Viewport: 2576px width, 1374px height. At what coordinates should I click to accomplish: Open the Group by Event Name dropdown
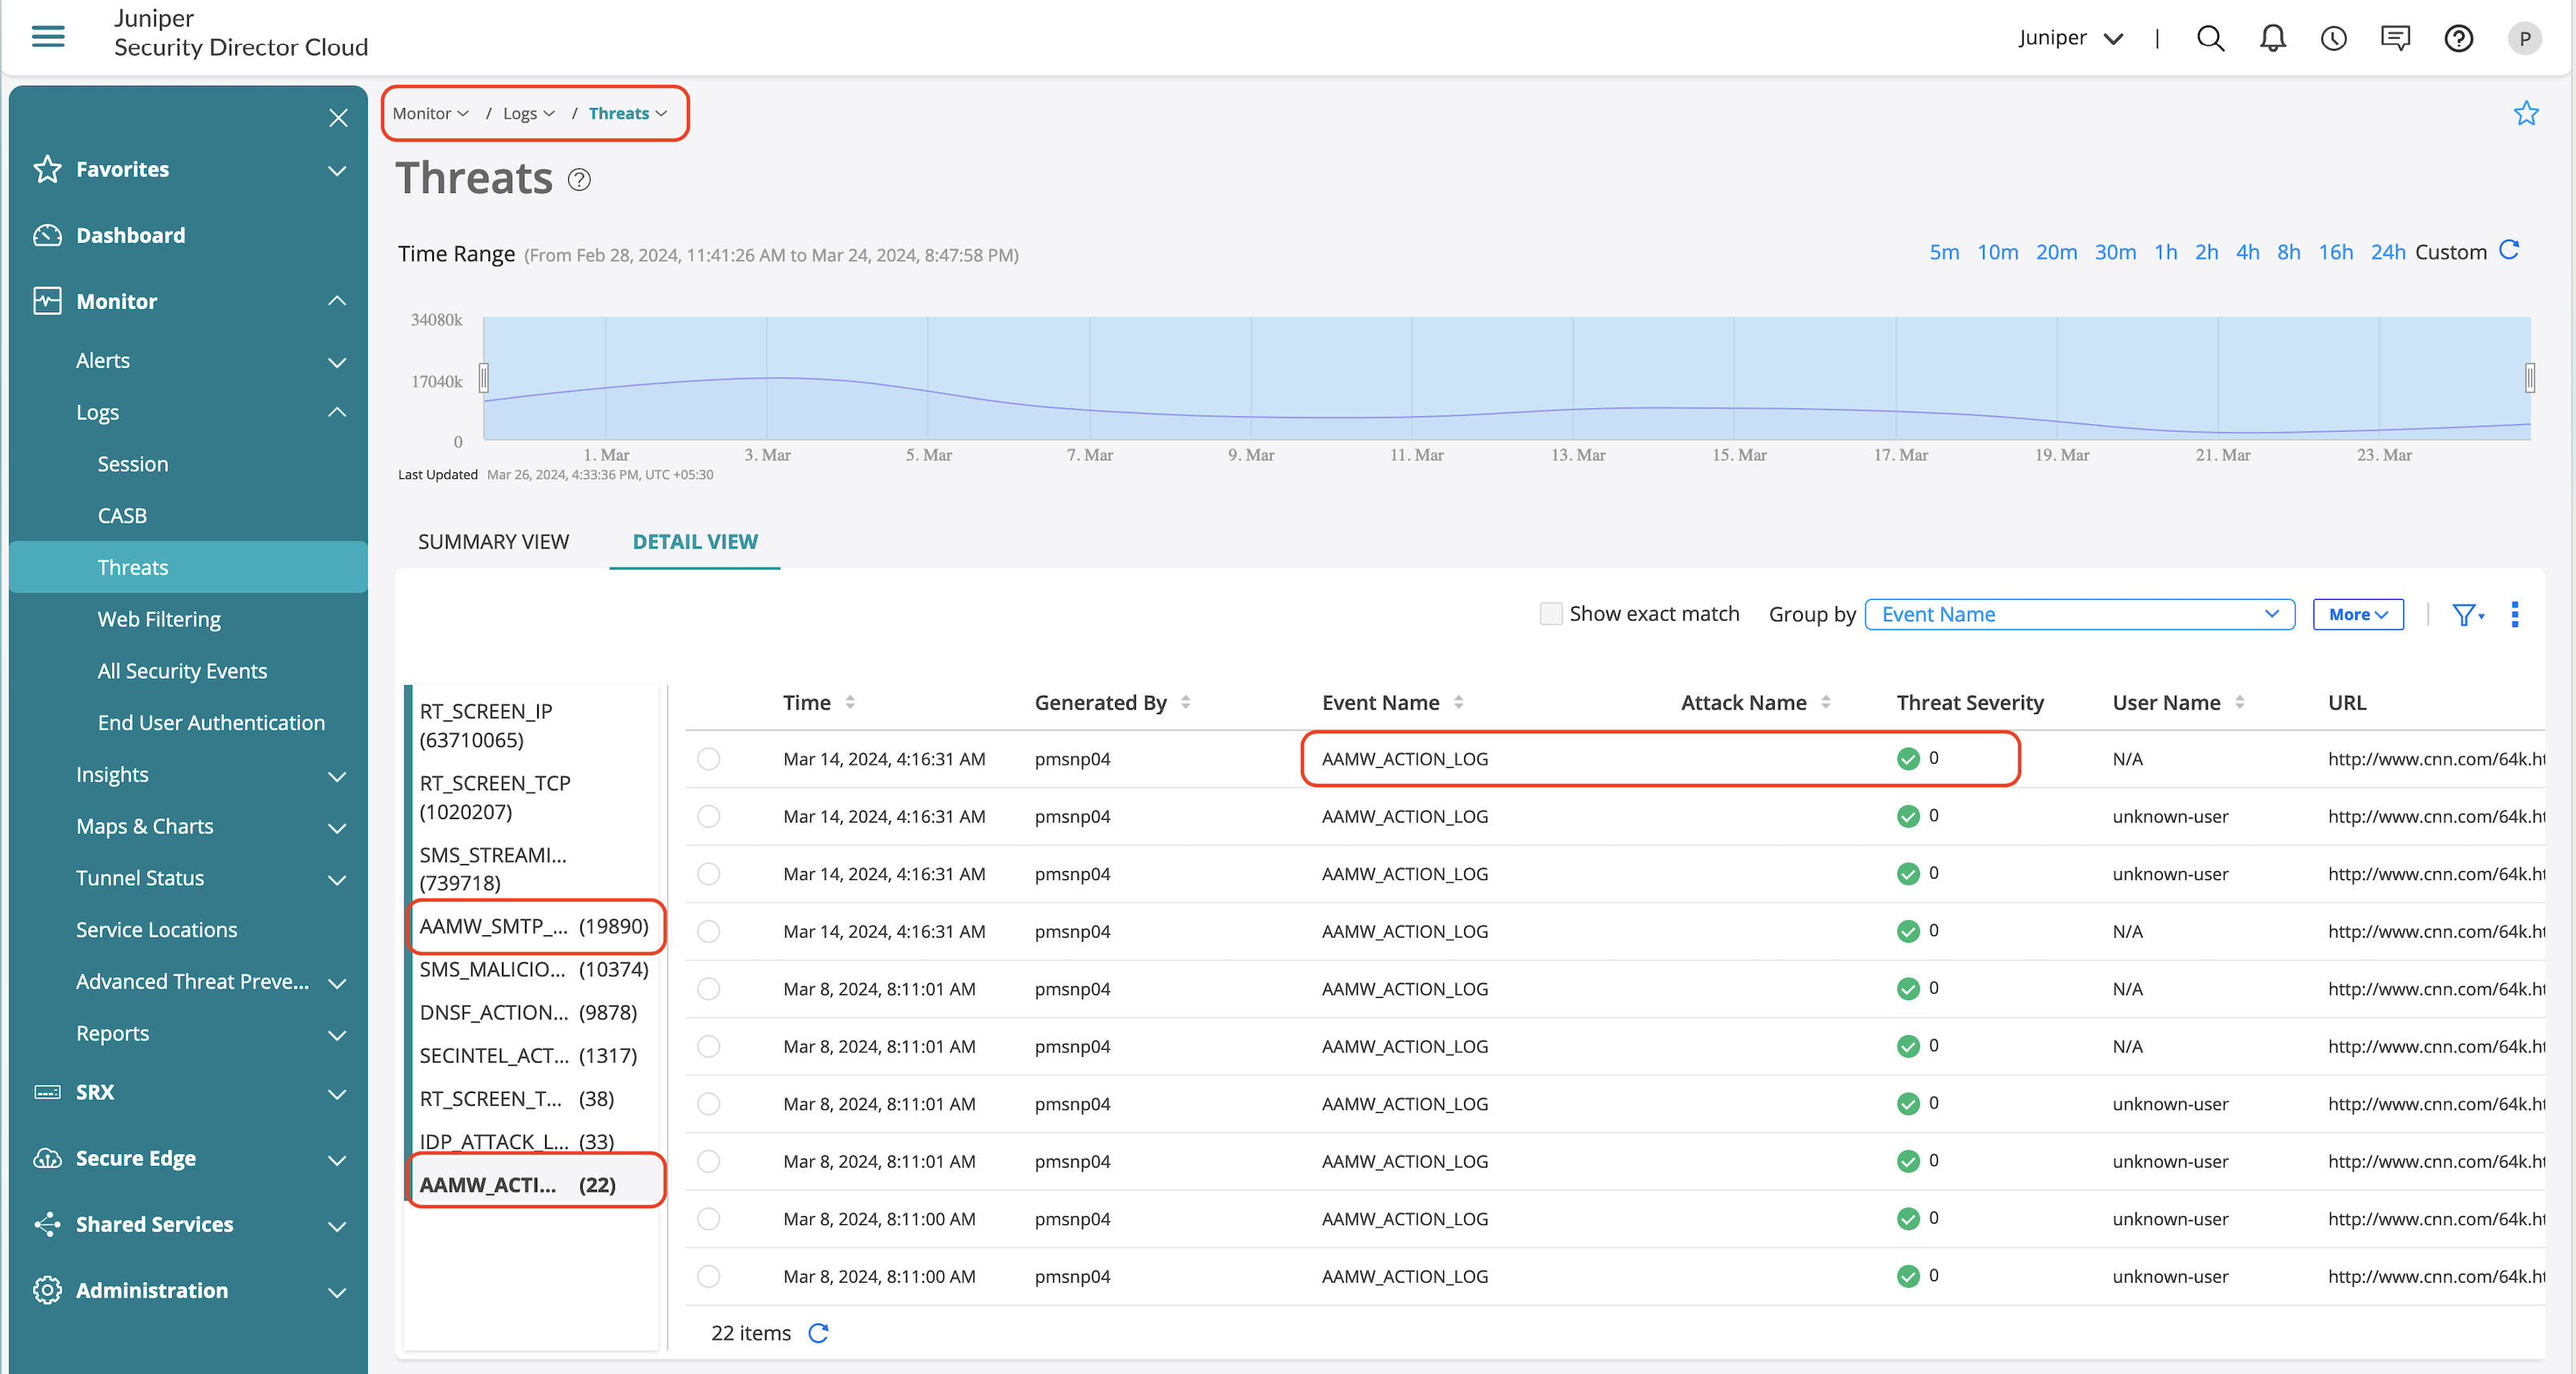click(2079, 614)
